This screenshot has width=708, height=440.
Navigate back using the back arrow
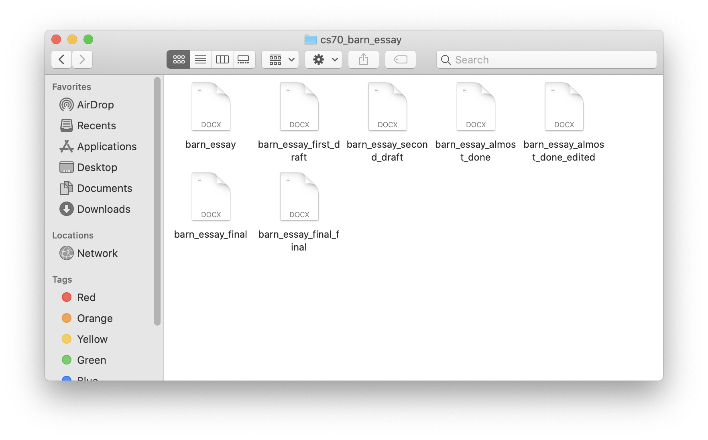click(61, 59)
